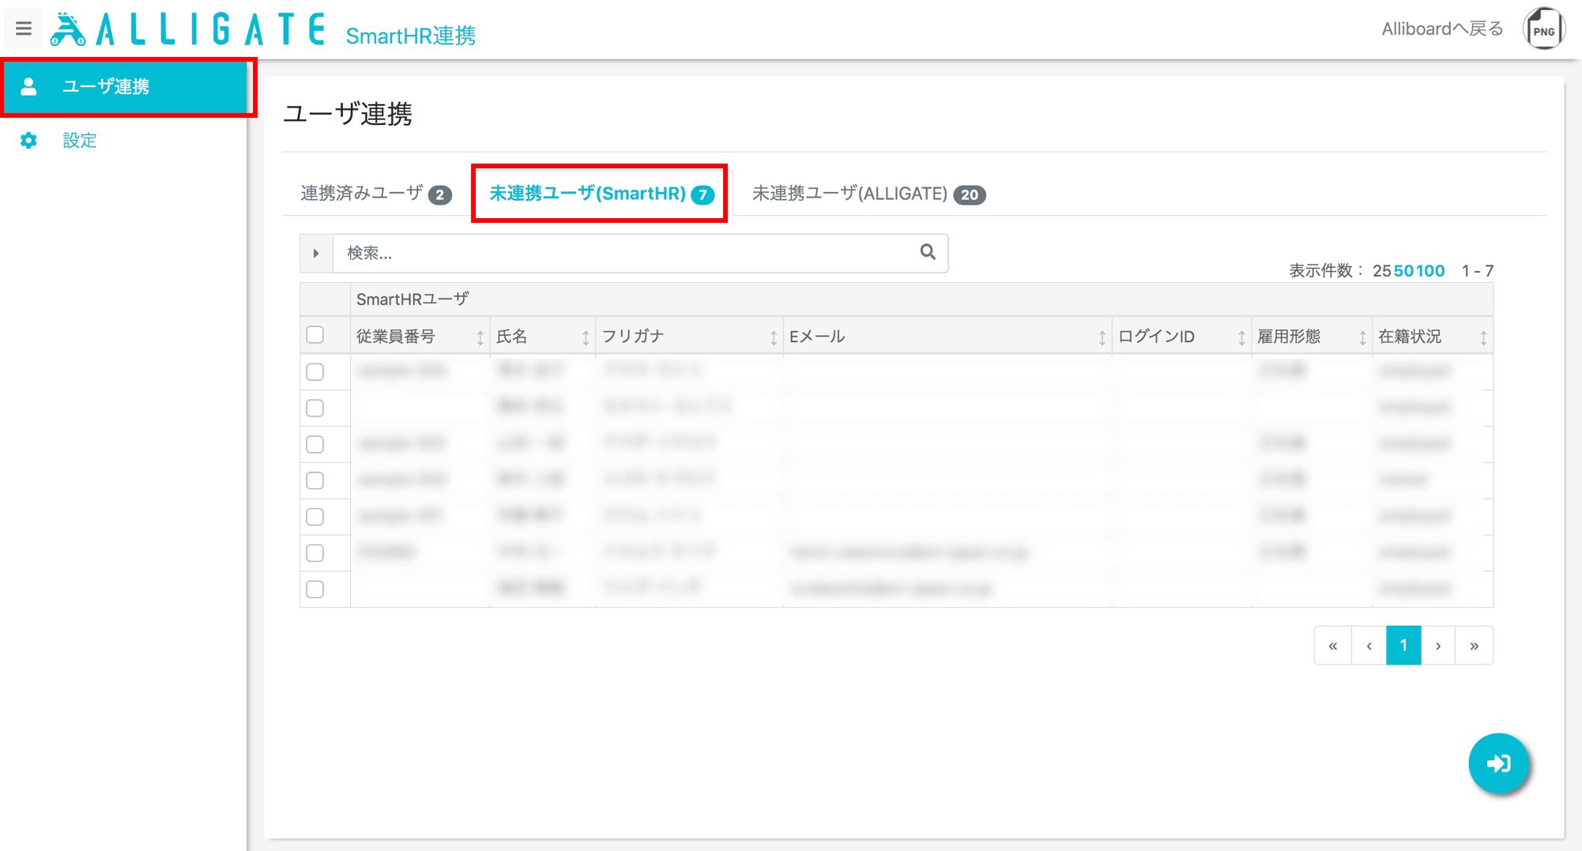Screen dimensions: 1582x851
Task: Click the SmartHR連携 title text
Action: click(x=411, y=36)
